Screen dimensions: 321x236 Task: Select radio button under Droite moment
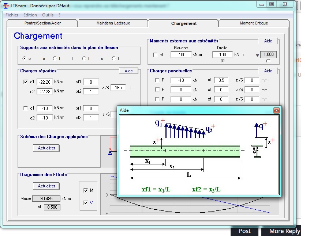point(223,61)
